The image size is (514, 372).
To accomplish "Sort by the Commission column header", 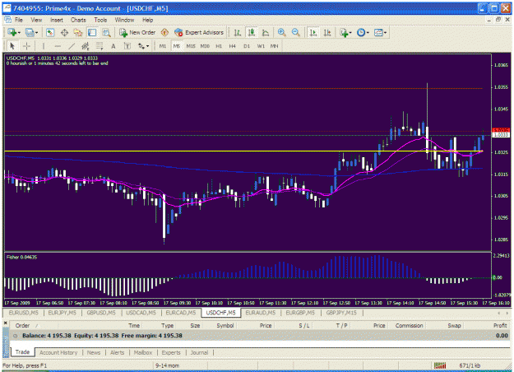I will click(409, 325).
